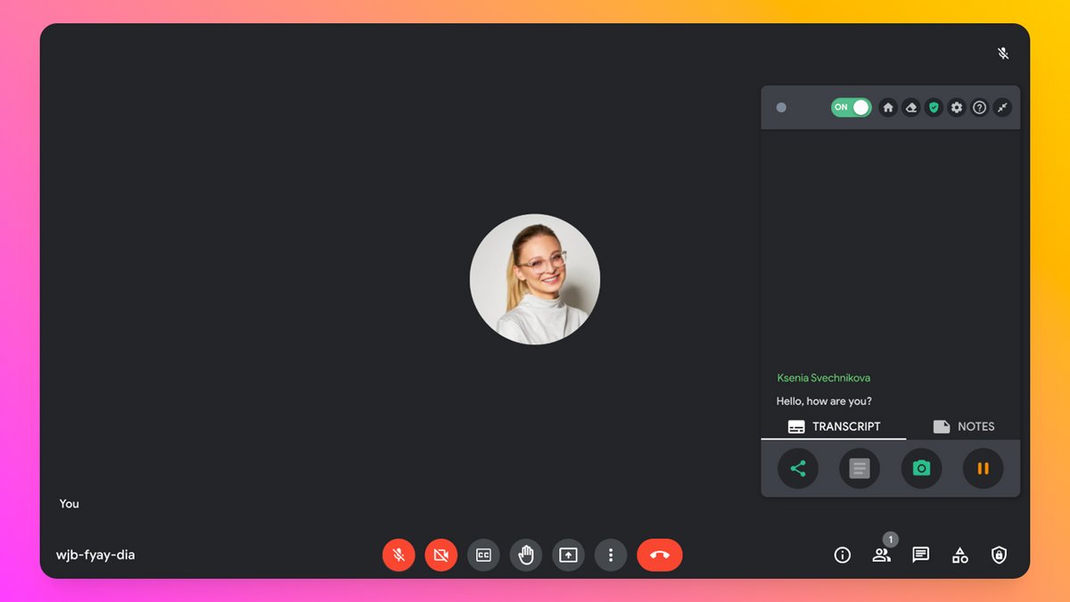
Task: Open the three-dot more options menu
Action: point(611,555)
